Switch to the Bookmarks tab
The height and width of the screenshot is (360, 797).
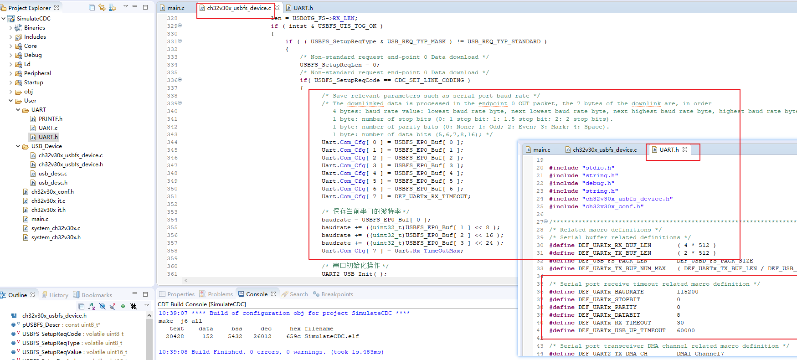click(x=93, y=295)
